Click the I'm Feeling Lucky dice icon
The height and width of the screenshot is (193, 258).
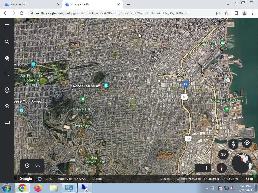click(7, 74)
